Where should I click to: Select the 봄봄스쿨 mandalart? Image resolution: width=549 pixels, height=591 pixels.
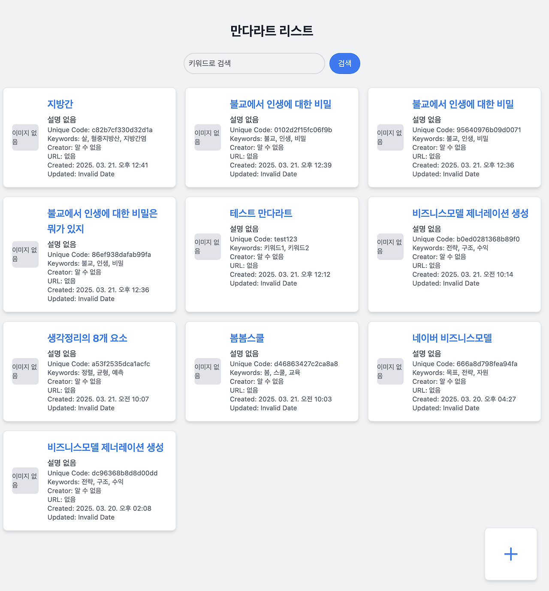pos(247,338)
